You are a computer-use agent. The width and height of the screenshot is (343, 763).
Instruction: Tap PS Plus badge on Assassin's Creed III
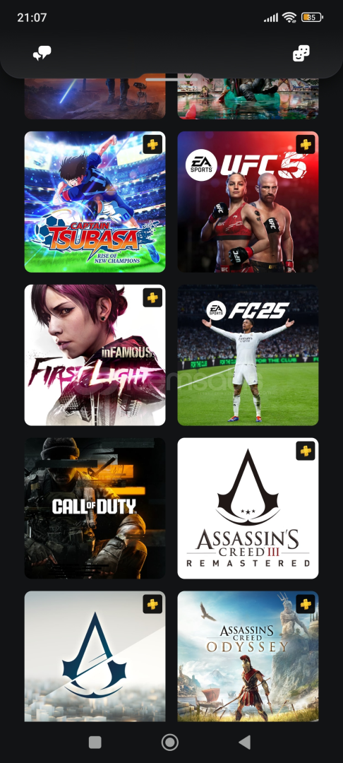tap(306, 451)
